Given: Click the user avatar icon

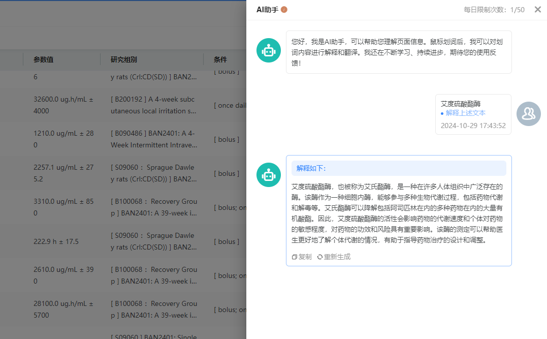Looking at the screenshot, I should 529,114.
